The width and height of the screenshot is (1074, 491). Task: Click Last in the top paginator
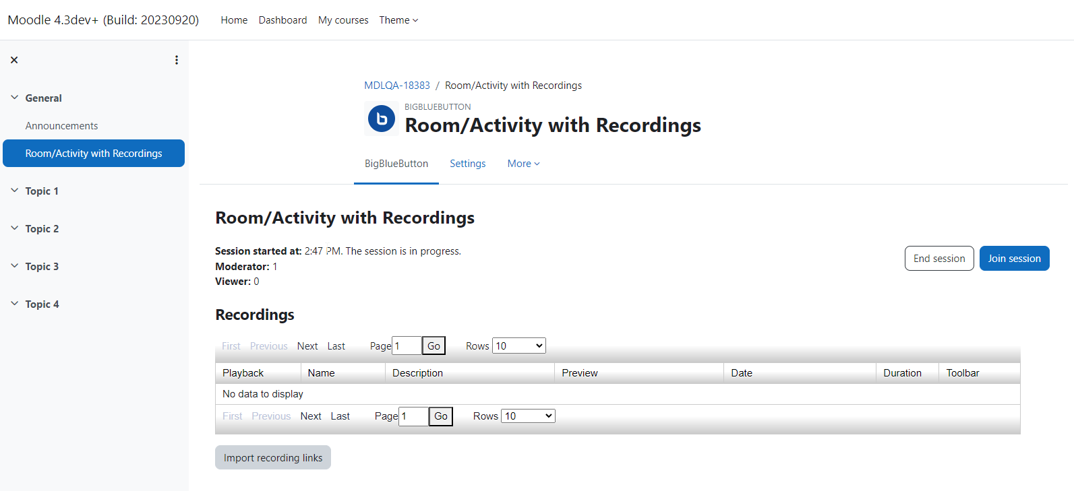336,346
